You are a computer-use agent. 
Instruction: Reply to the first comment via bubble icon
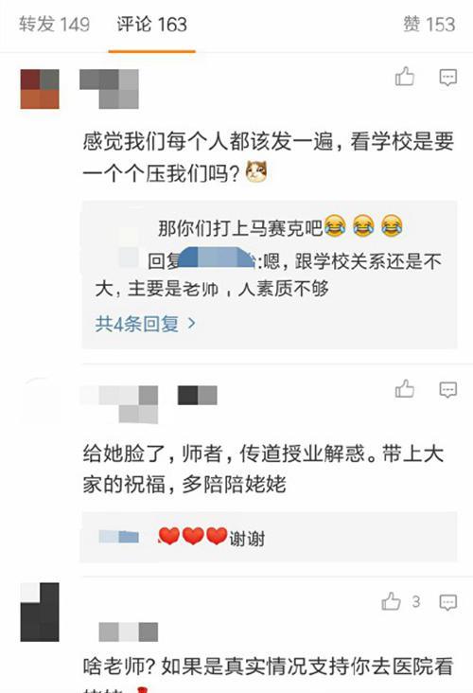pyautogui.click(x=447, y=78)
